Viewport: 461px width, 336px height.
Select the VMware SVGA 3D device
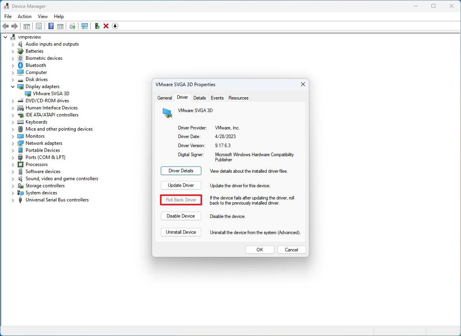(51, 93)
